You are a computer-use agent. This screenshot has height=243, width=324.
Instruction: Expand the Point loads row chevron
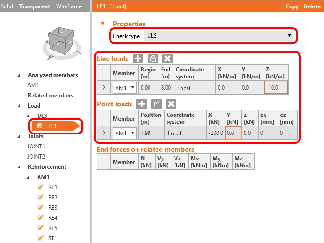(x=104, y=133)
